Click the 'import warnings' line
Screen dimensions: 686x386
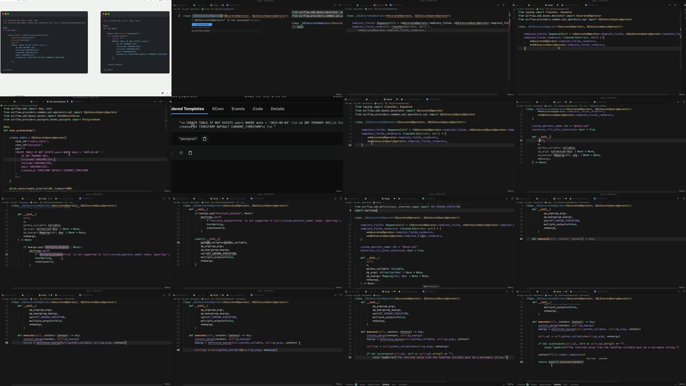[x=365, y=210]
